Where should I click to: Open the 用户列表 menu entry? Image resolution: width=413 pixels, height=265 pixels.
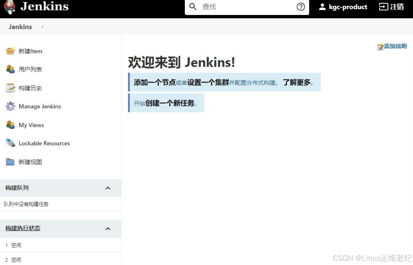coord(30,69)
